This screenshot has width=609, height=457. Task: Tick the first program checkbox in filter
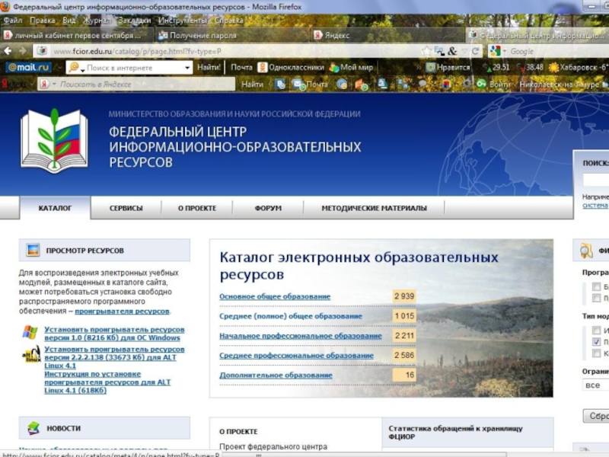coord(596,287)
